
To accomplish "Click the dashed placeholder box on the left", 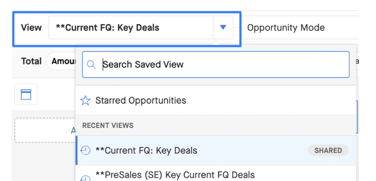I will [x=45, y=130].
